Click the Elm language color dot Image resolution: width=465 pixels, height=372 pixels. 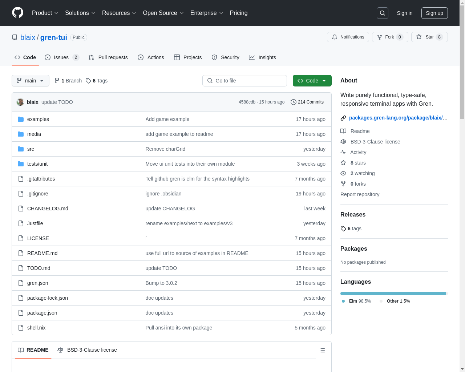click(343, 301)
